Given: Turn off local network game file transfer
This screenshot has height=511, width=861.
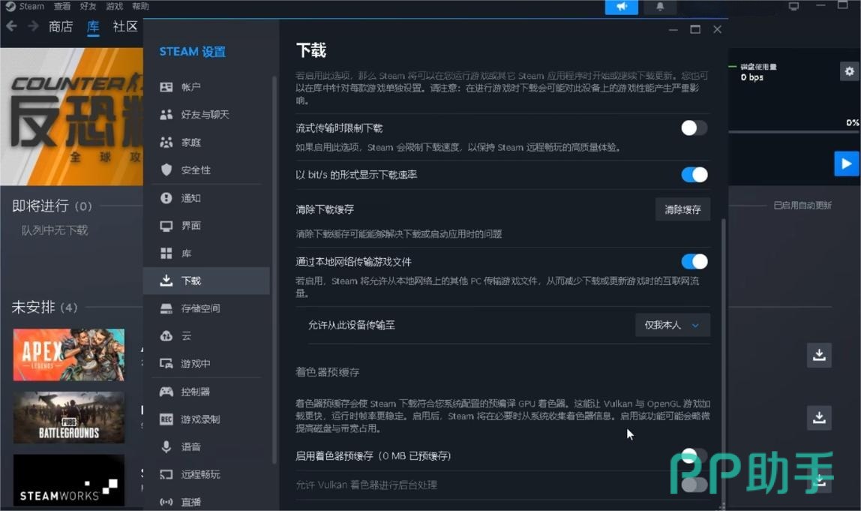Looking at the screenshot, I should coord(694,262).
